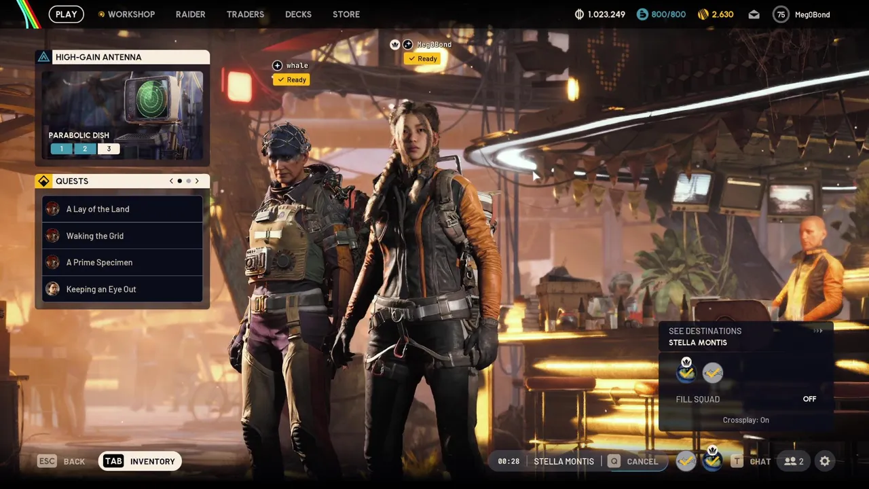Open the Keeping an Eye Out quest
Image resolution: width=869 pixels, height=489 pixels.
[x=122, y=289]
